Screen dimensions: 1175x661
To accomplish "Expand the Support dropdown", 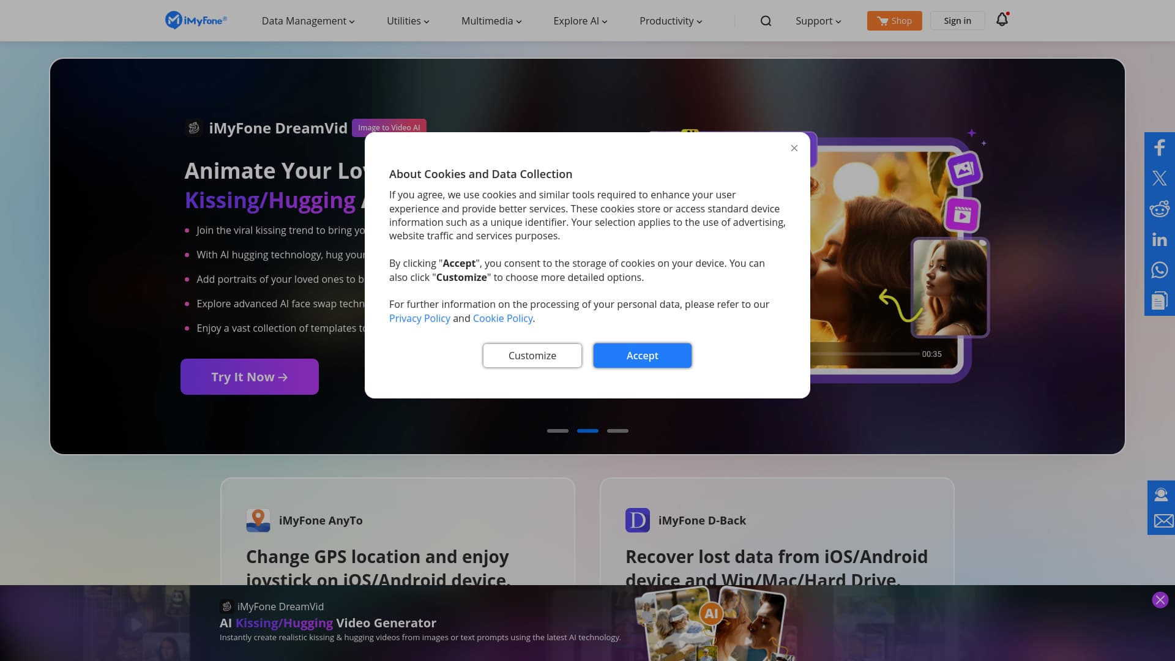I will [x=817, y=20].
